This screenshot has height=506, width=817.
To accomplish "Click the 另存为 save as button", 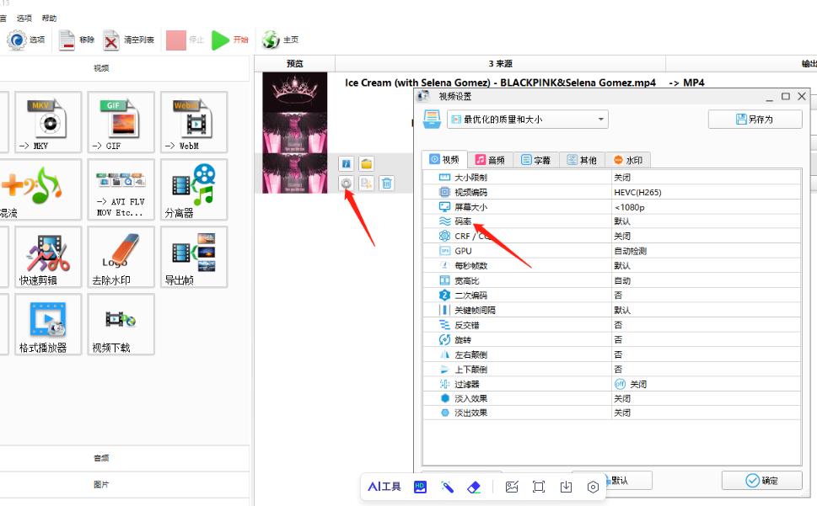I will pos(755,120).
